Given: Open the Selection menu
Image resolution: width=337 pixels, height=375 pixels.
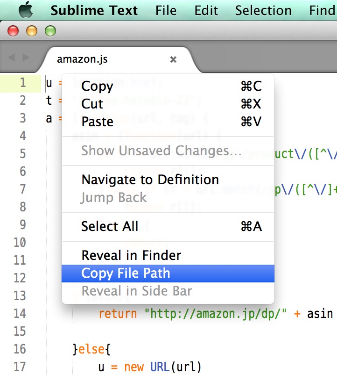Looking at the screenshot, I should 263,11.
